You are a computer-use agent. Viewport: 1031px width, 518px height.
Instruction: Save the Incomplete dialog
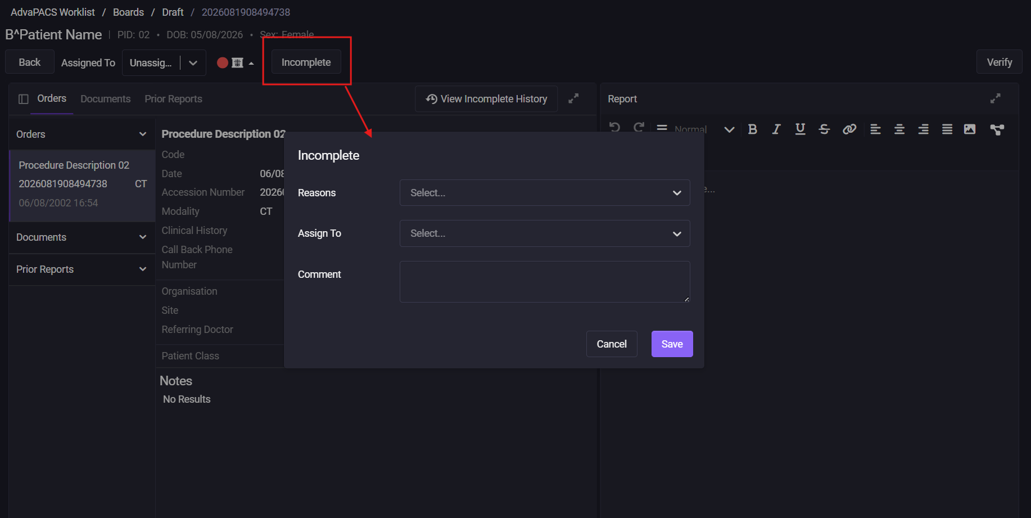click(672, 344)
